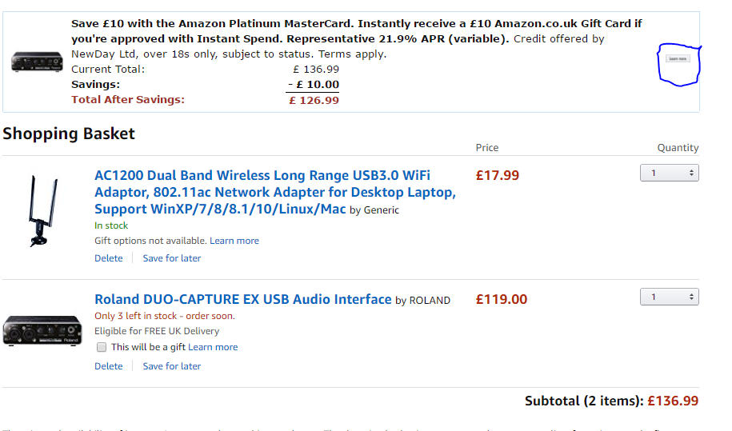The width and height of the screenshot is (732, 431).
Task: Delete the WiFi adaptor from the basket
Action: (109, 258)
